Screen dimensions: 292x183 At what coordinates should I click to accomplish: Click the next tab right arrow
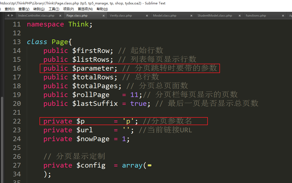[12, 15]
